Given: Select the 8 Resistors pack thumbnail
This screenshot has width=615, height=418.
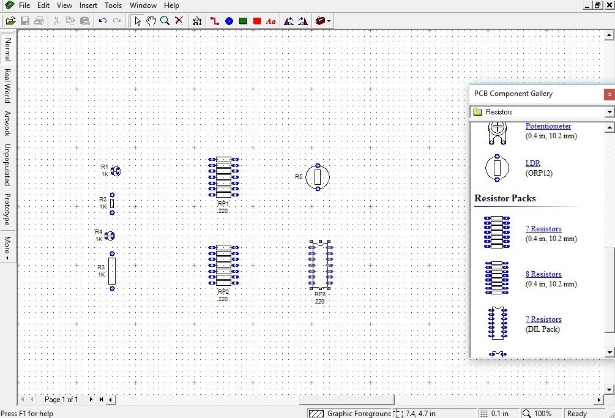Looking at the screenshot, I should (x=497, y=278).
